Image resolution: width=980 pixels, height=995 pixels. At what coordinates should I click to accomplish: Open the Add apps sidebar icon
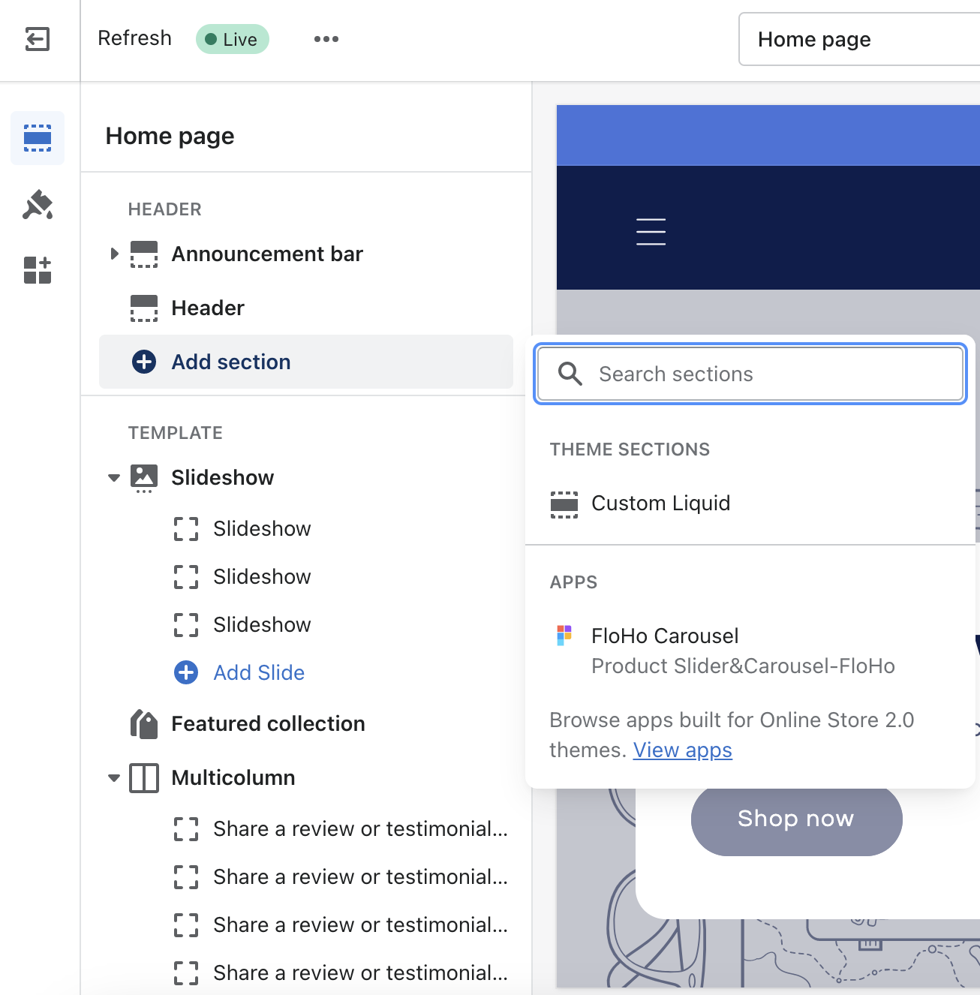point(37,270)
